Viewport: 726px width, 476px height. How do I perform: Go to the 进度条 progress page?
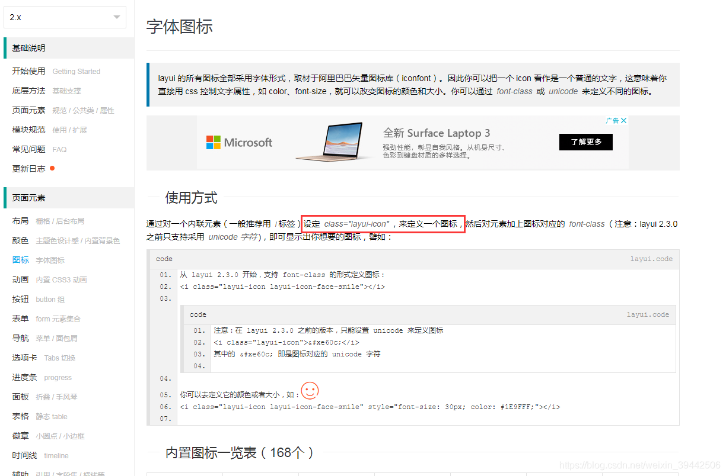click(42, 377)
